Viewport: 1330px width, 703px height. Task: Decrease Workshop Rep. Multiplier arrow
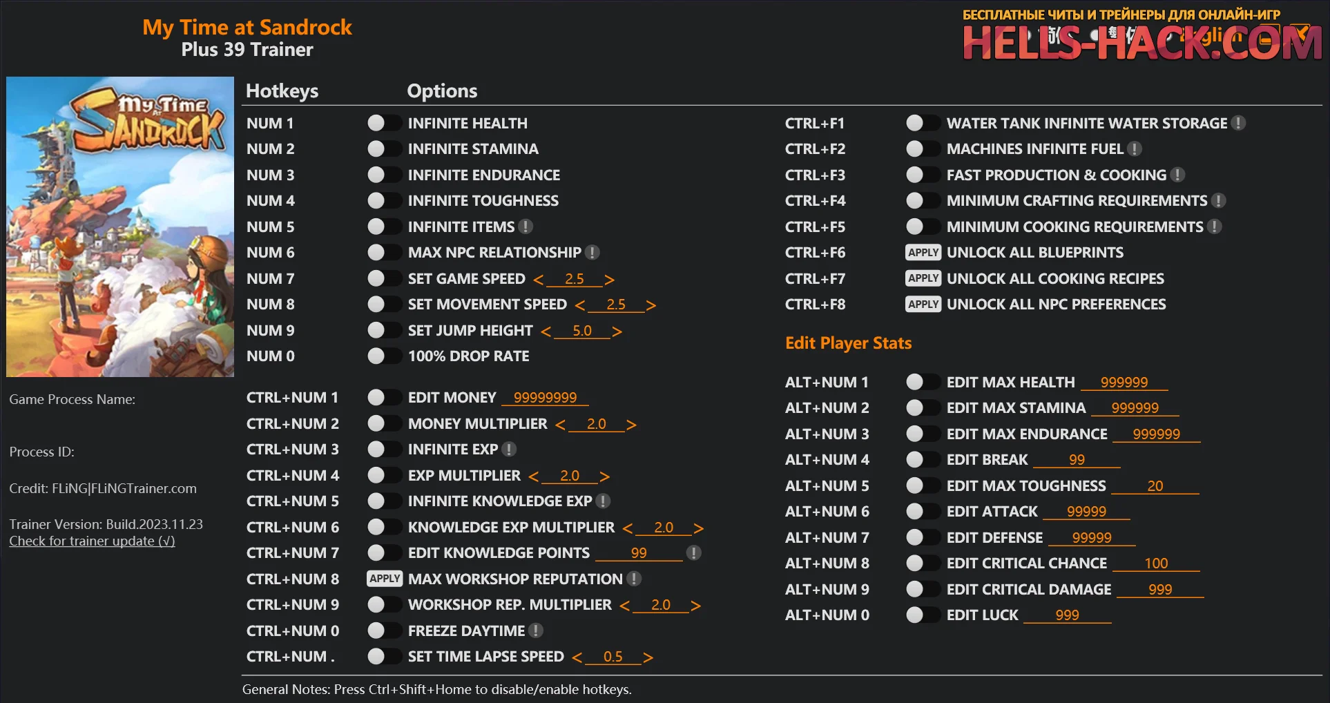pos(625,606)
